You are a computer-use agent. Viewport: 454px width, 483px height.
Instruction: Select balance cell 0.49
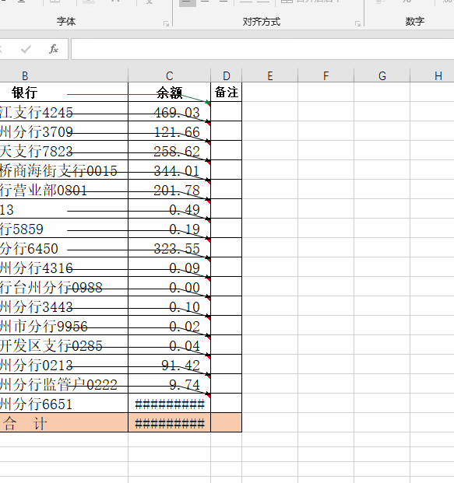pyautogui.click(x=169, y=208)
